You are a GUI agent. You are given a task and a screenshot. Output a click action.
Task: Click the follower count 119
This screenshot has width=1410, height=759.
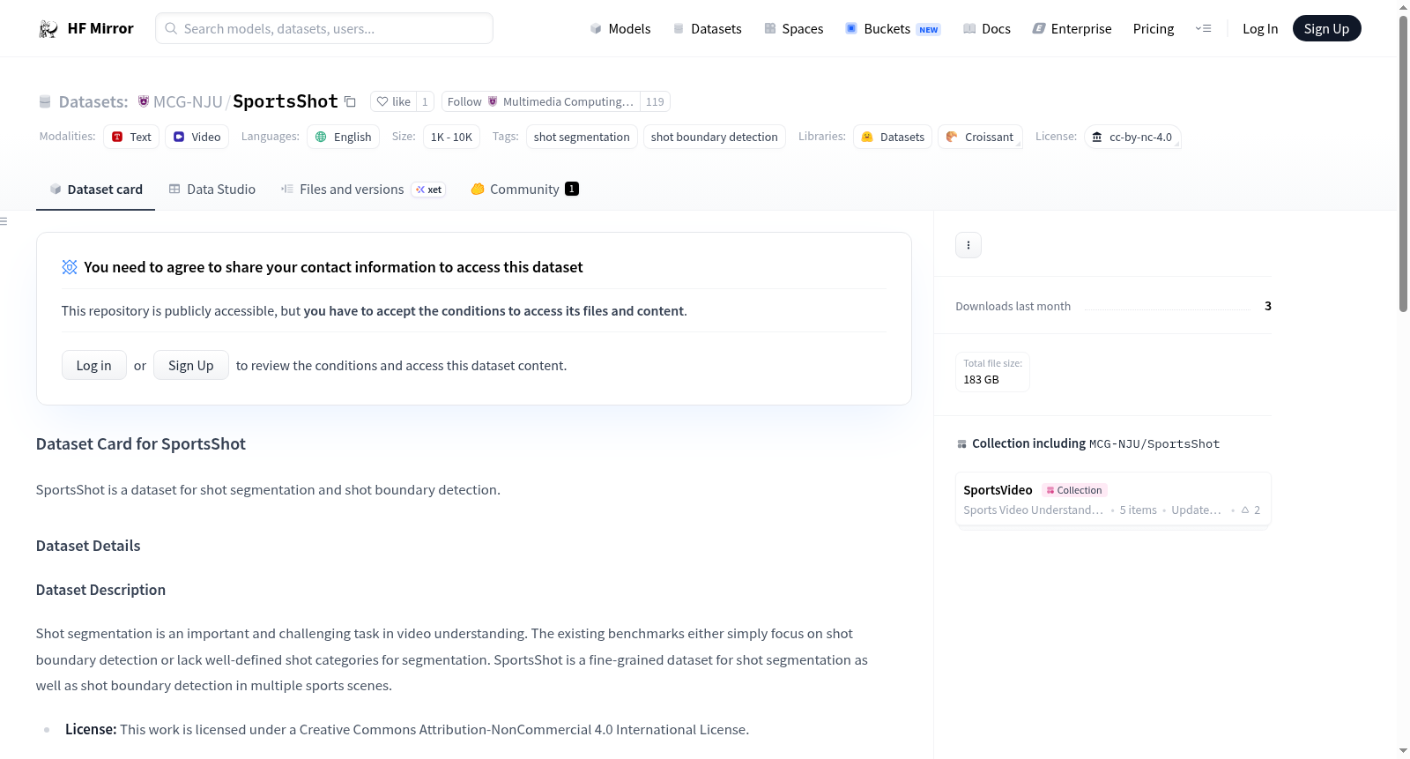pyautogui.click(x=655, y=101)
